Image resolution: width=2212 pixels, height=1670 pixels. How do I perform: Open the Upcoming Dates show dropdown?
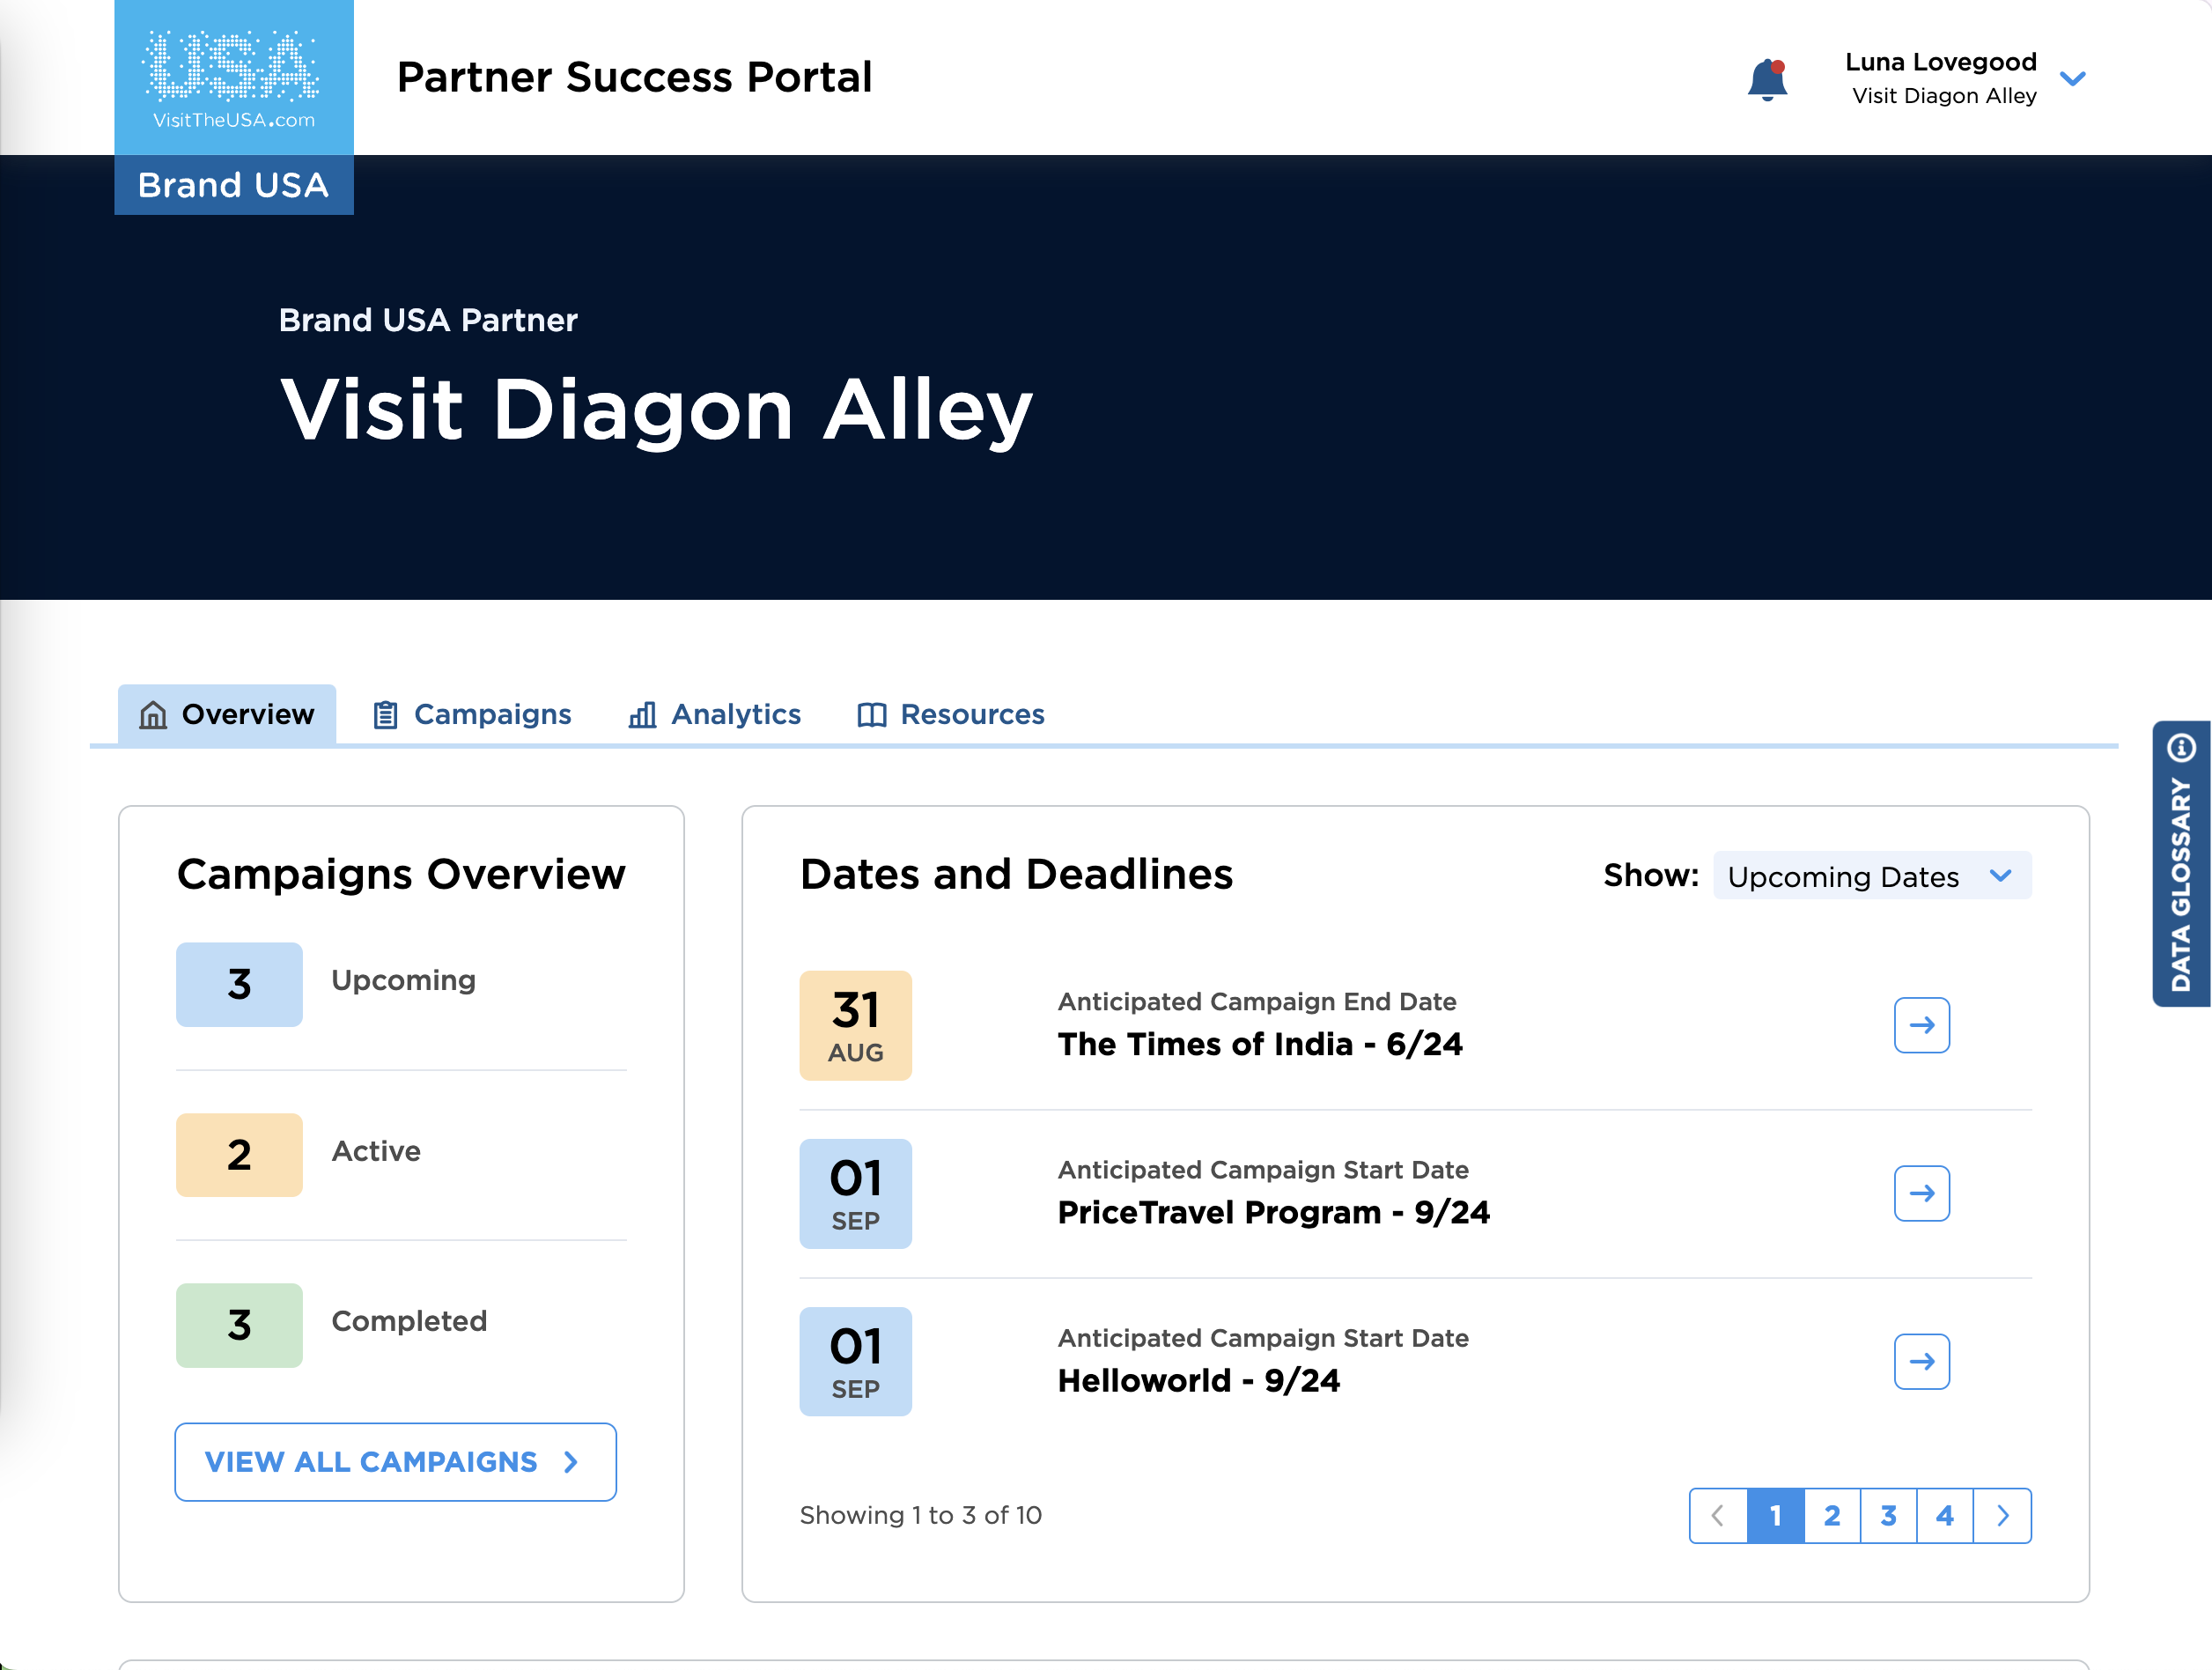click(1872, 876)
